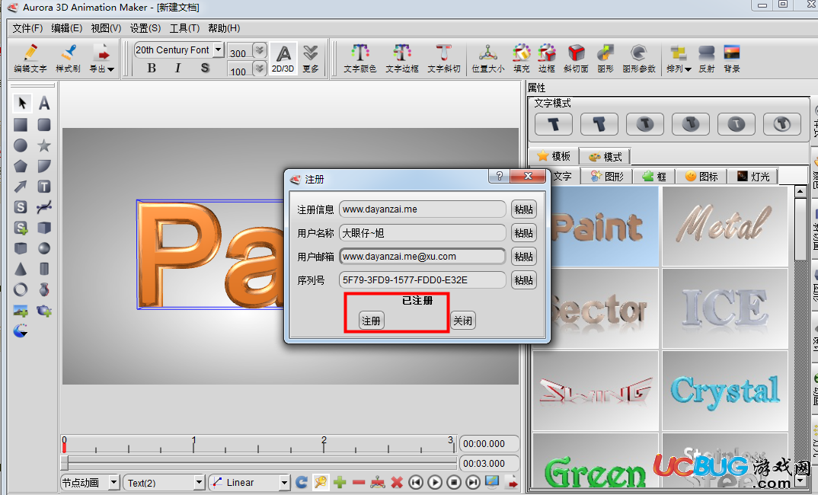This screenshot has height=495, width=818.
Task: Click the add image tool
Action: pyautogui.click(x=21, y=311)
